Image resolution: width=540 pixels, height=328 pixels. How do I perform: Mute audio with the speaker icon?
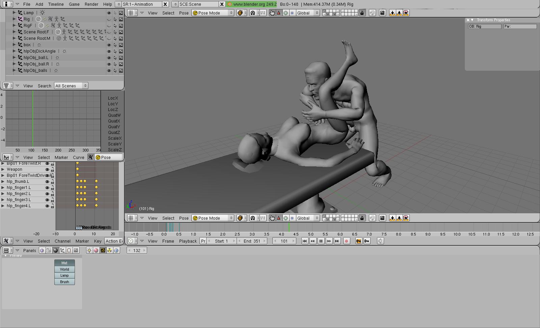380,241
